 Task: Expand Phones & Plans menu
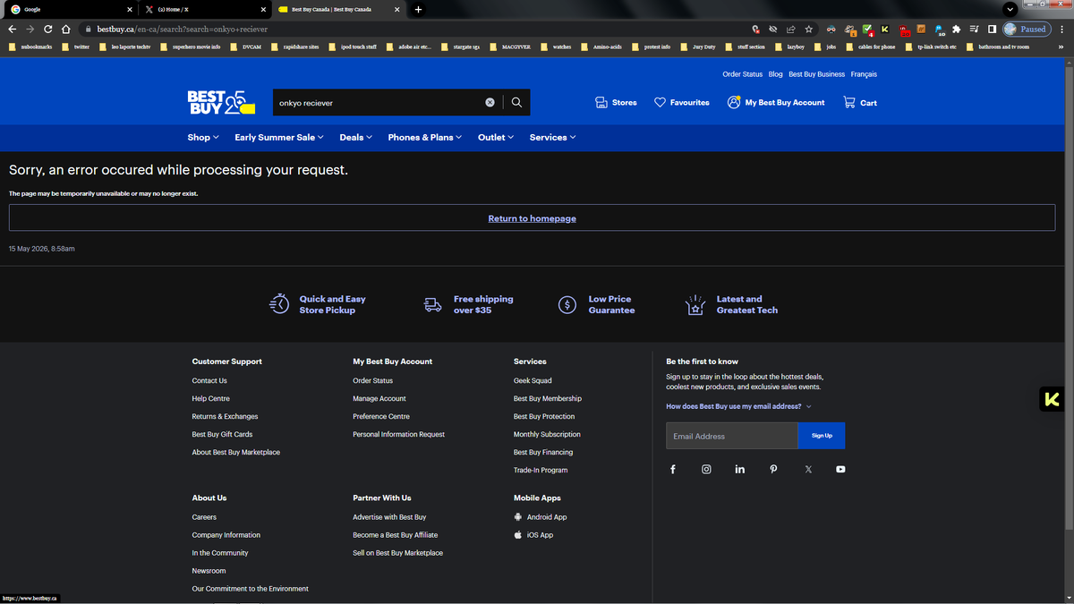click(425, 137)
